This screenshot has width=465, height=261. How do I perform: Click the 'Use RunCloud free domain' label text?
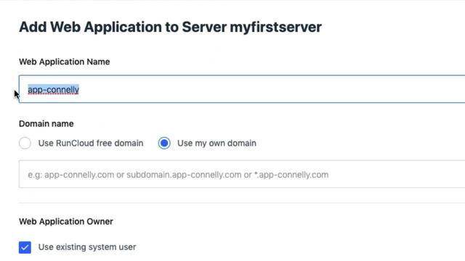(x=91, y=144)
